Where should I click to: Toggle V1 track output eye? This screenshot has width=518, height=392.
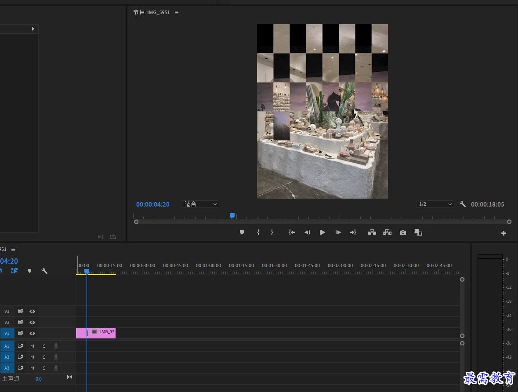tap(32, 333)
